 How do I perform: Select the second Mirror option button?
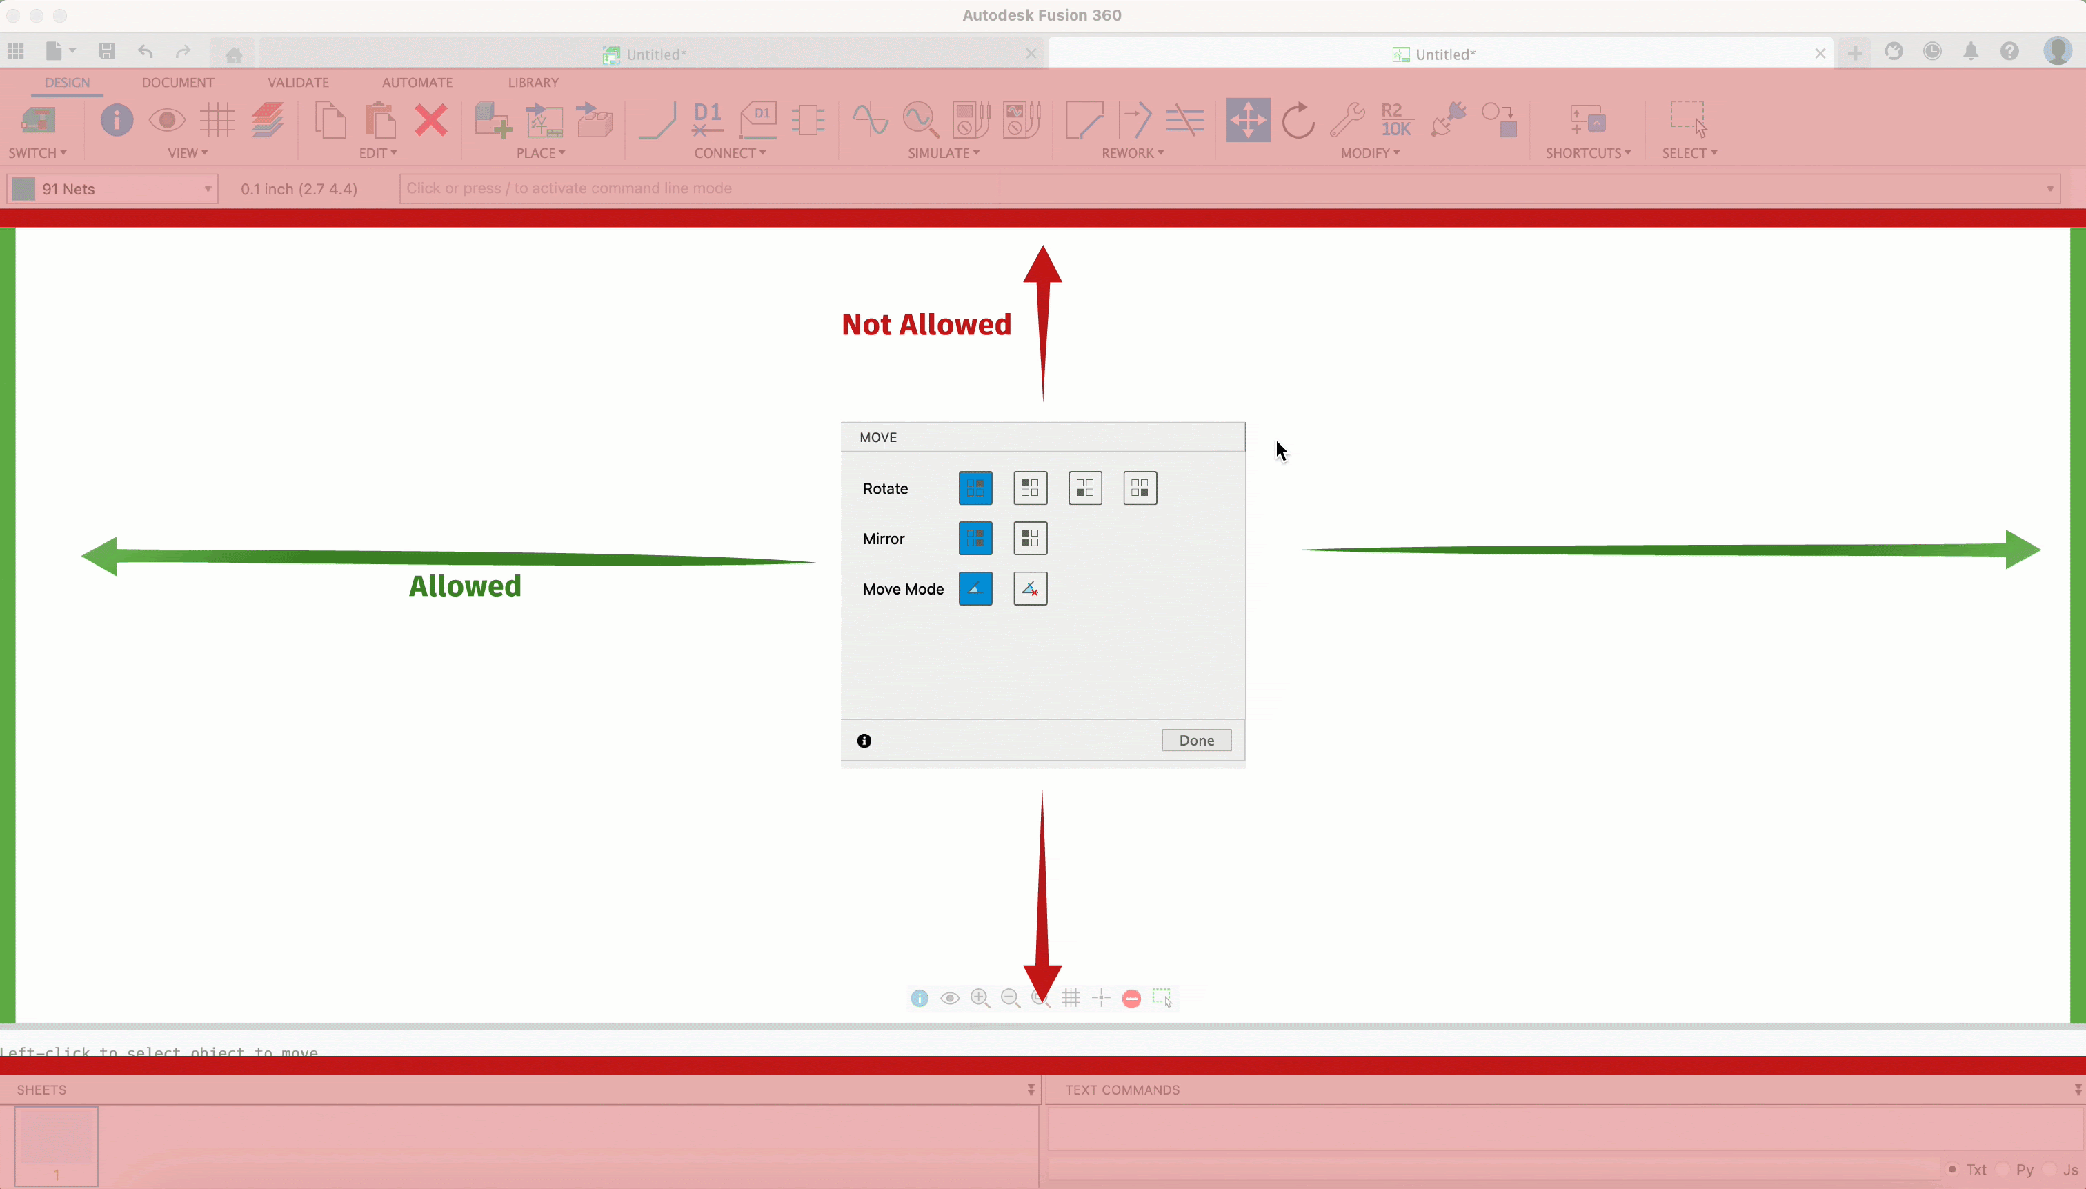pyautogui.click(x=1030, y=538)
